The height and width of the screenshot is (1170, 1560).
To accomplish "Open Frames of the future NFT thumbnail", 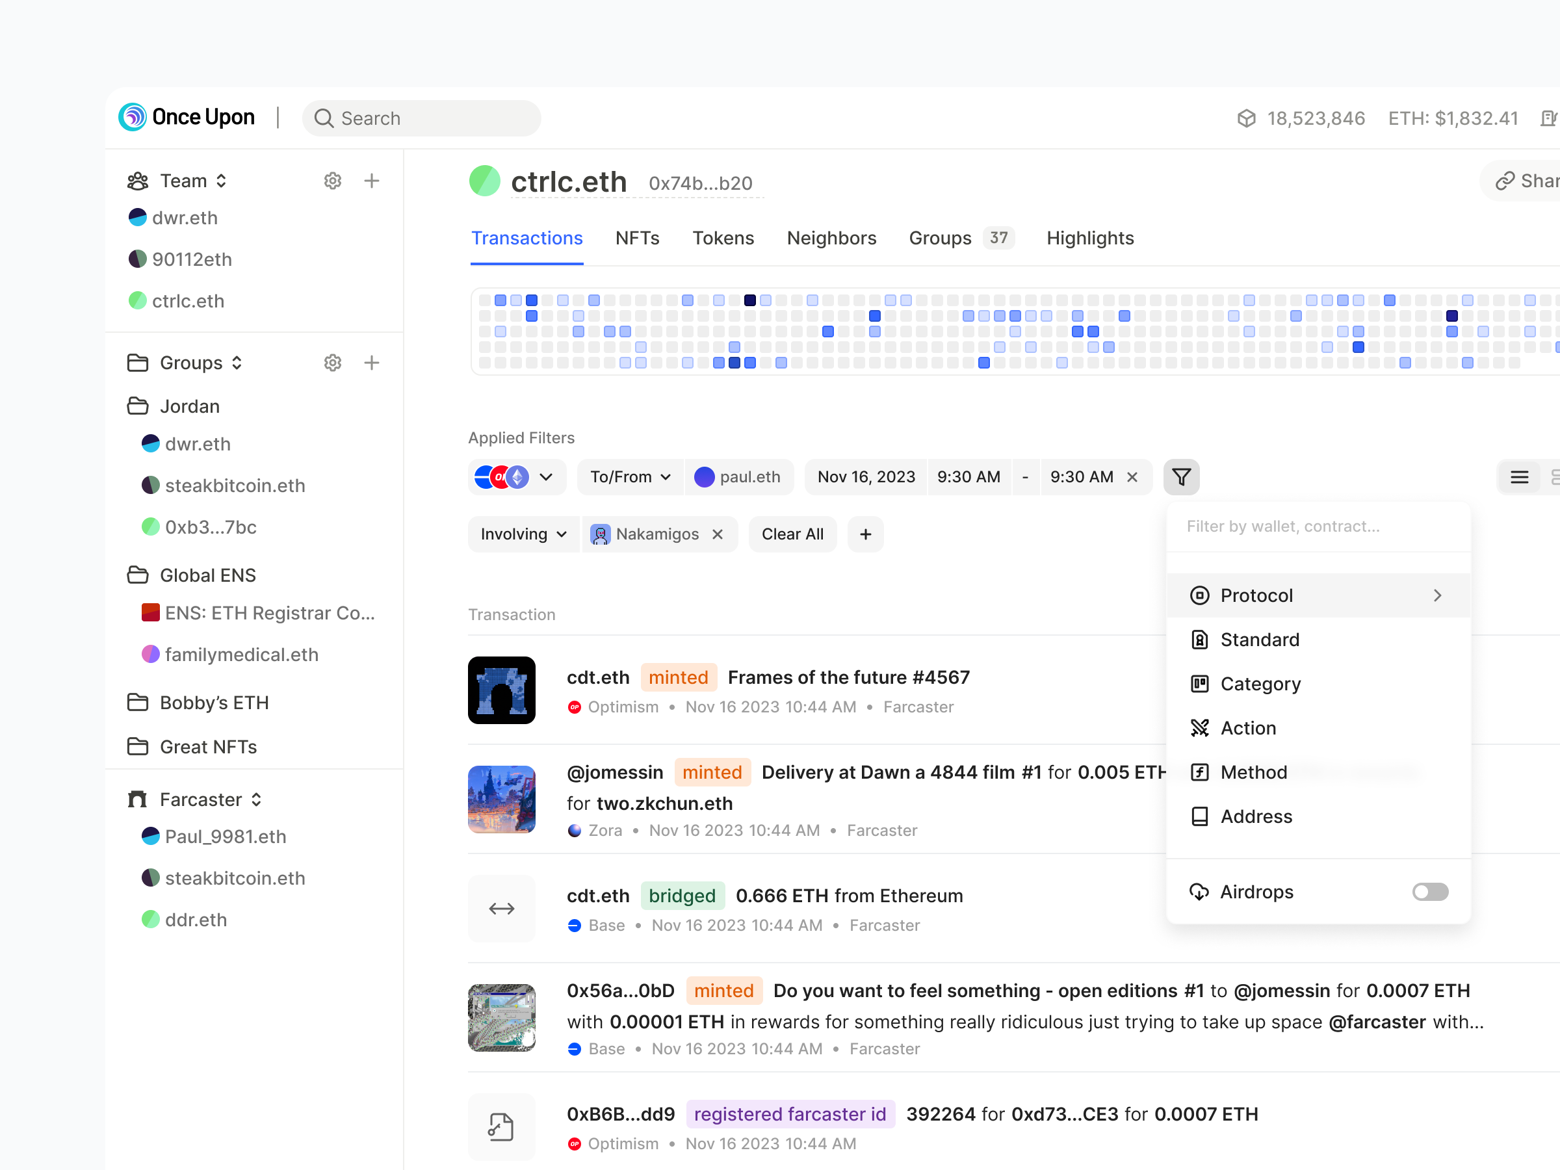I will [501, 690].
